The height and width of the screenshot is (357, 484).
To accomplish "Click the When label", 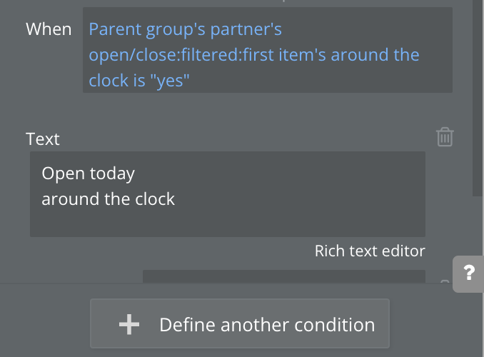I will coord(49,29).
